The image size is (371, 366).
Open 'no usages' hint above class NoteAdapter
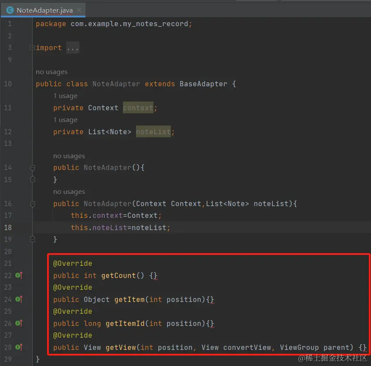[x=51, y=72]
